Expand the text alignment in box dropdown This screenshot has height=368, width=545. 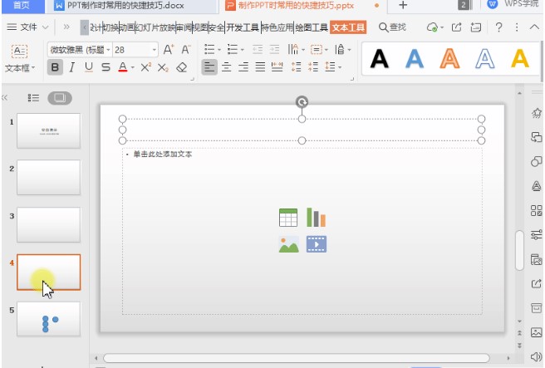(327, 50)
